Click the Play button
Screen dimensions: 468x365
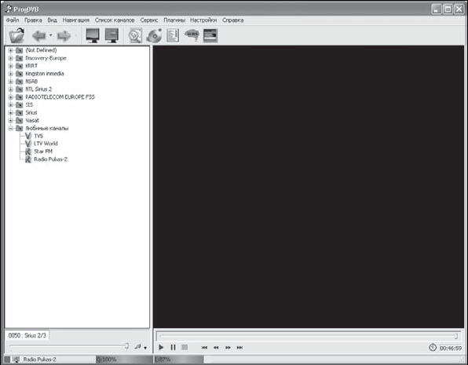pos(161,348)
